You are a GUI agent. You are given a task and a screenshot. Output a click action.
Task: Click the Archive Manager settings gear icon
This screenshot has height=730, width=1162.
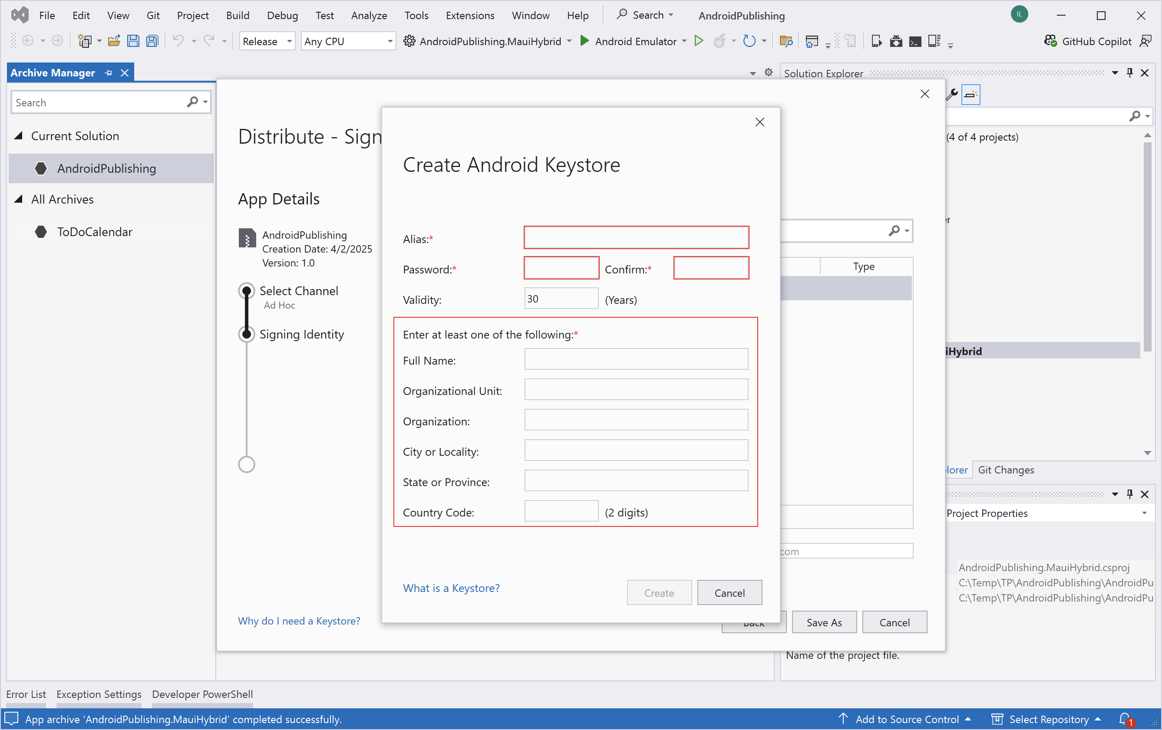click(x=769, y=72)
